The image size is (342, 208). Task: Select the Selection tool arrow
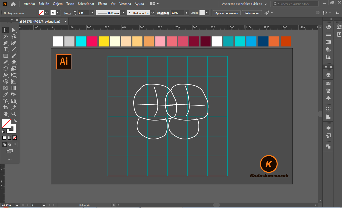5,30
